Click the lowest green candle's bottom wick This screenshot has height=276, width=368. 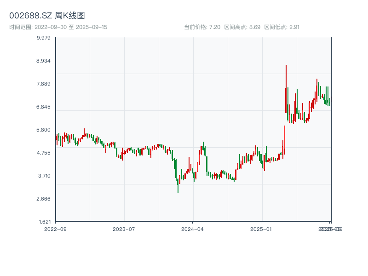click(178, 192)
